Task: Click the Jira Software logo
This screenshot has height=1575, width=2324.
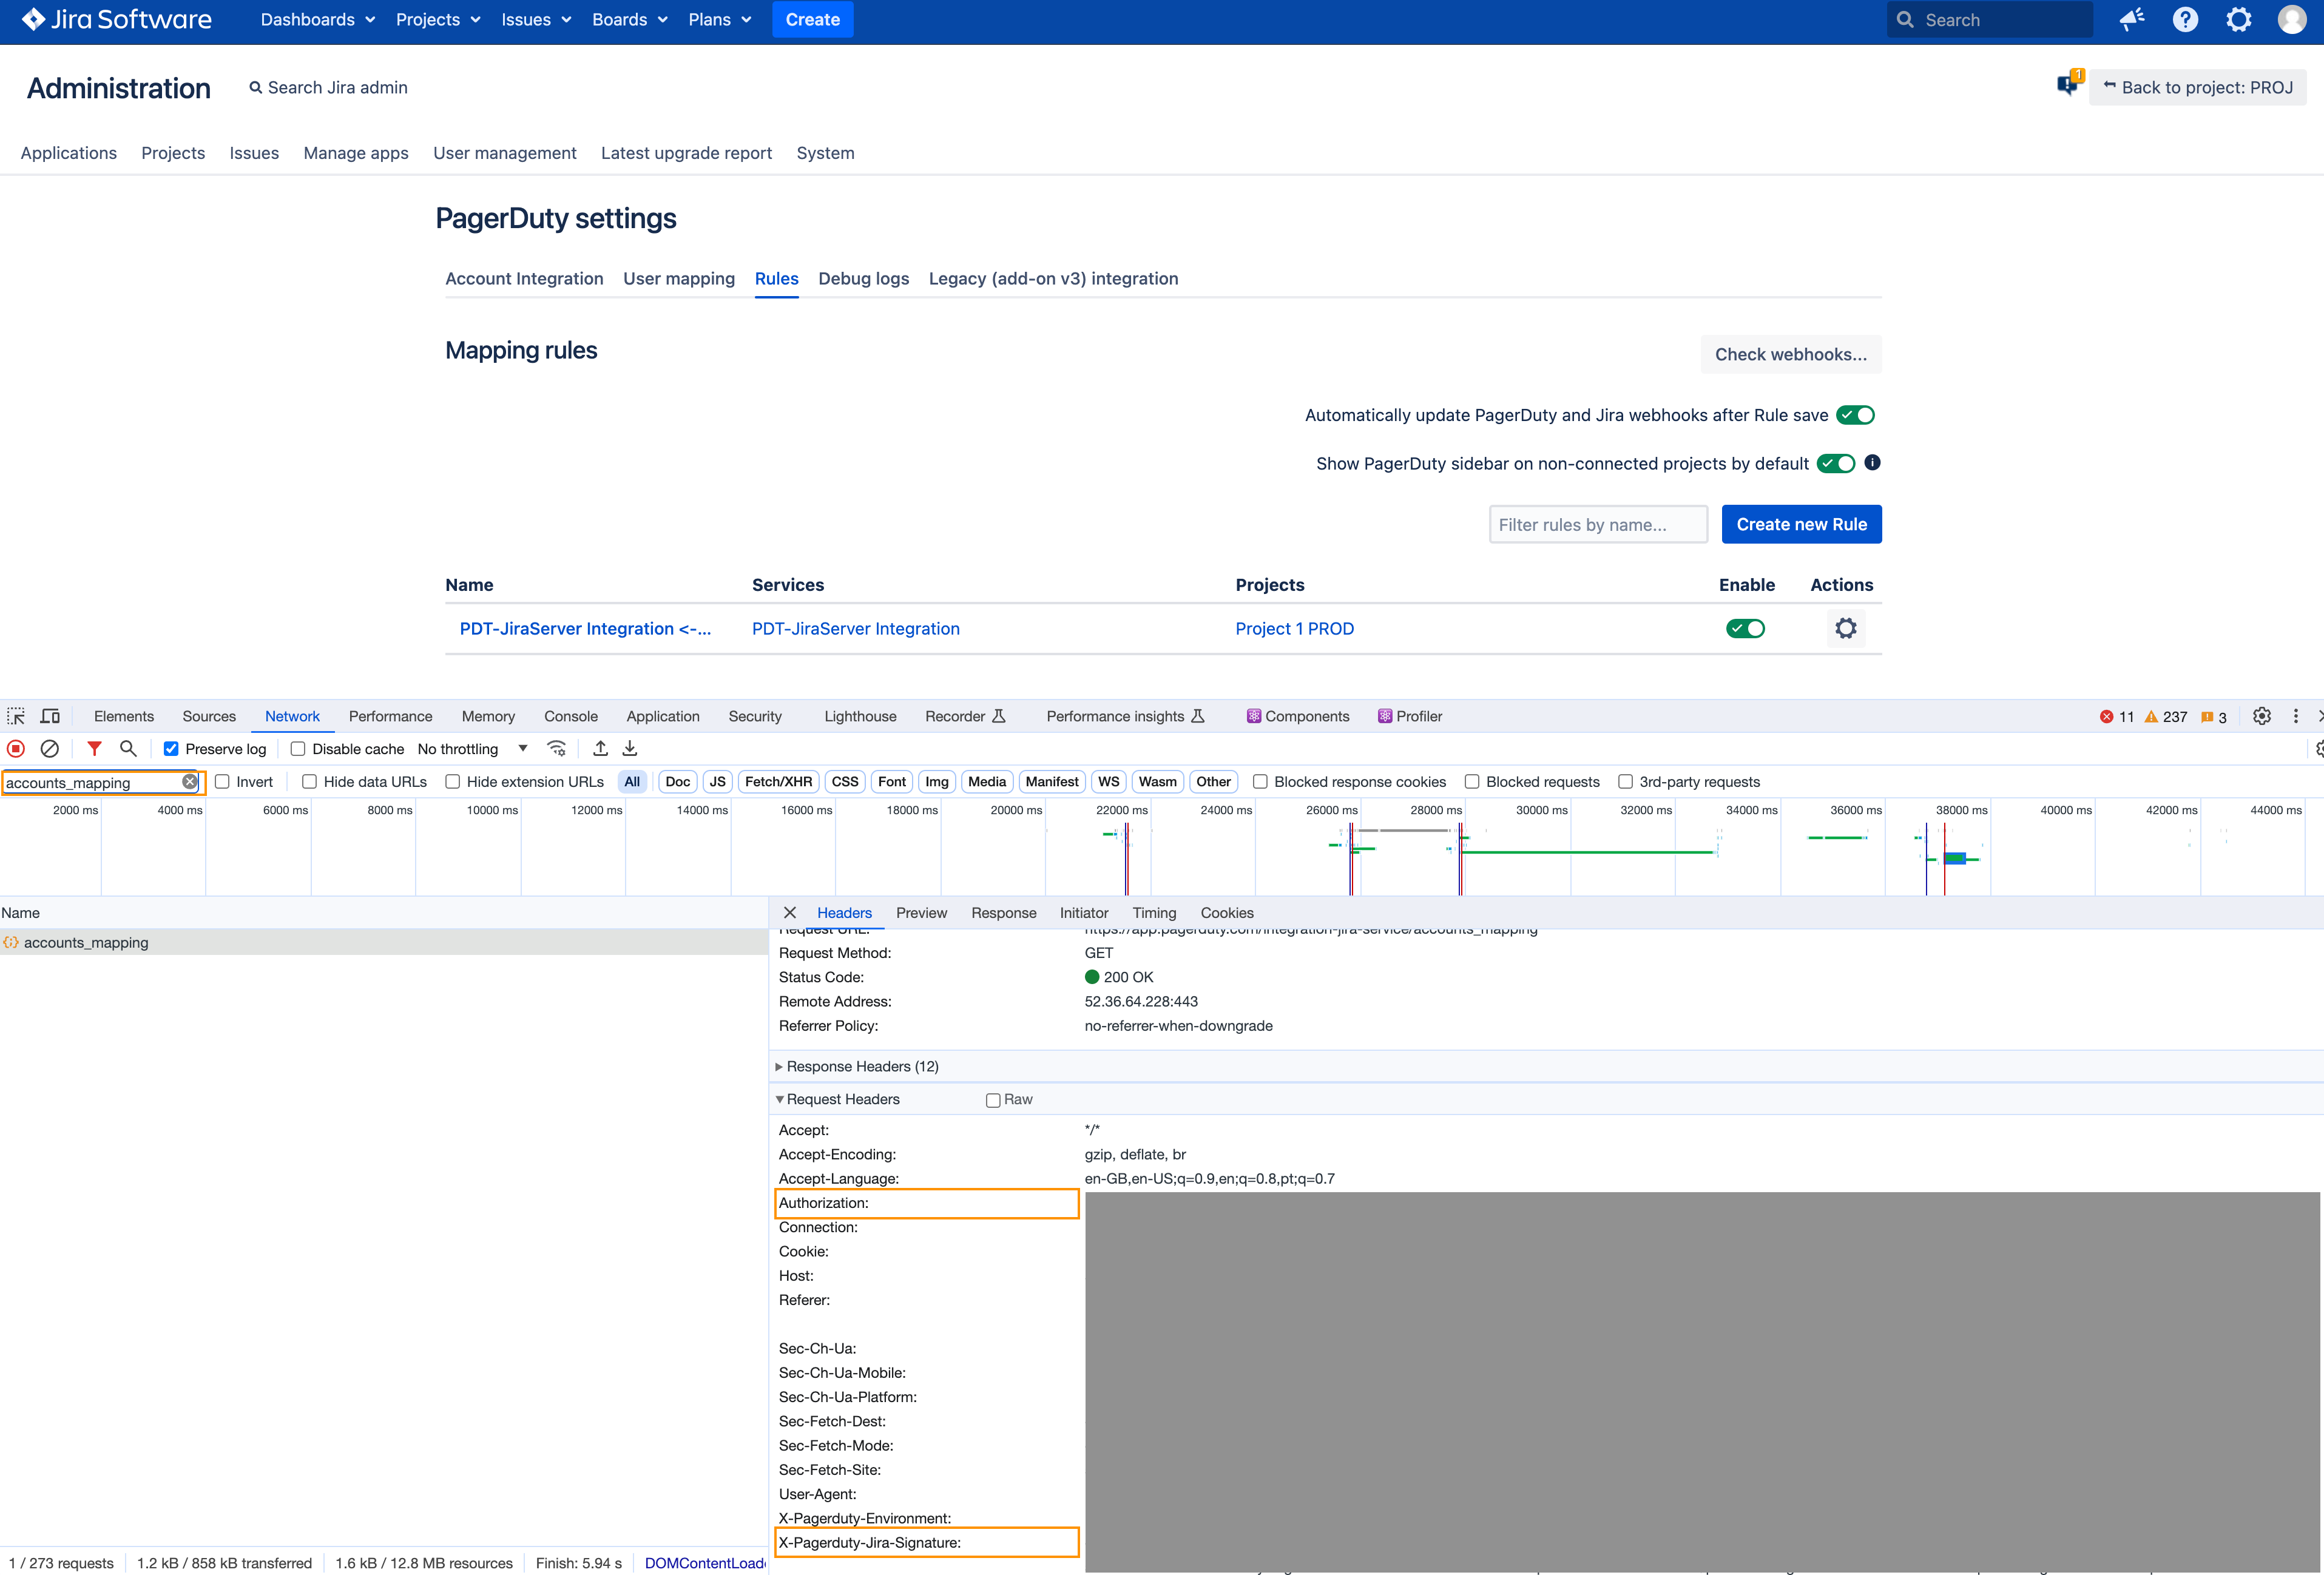Action: click(117, 20)
